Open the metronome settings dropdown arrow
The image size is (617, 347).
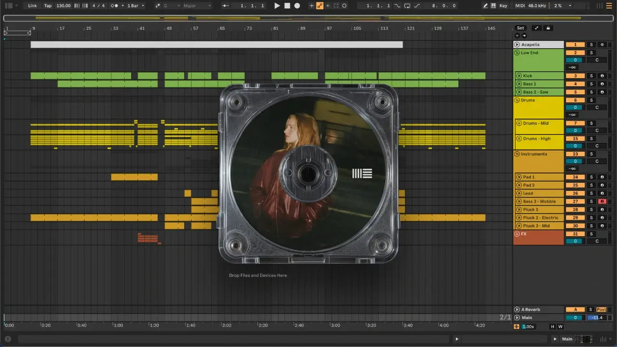pyautogui.click(x=122, y=6)
